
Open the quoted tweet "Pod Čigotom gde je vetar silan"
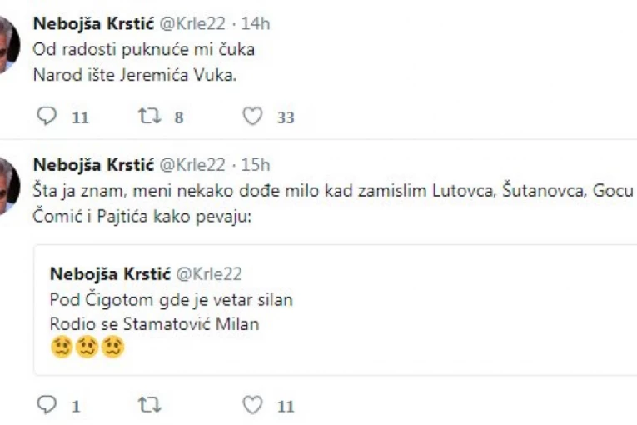pyautogui.click(x=171, y=299)
